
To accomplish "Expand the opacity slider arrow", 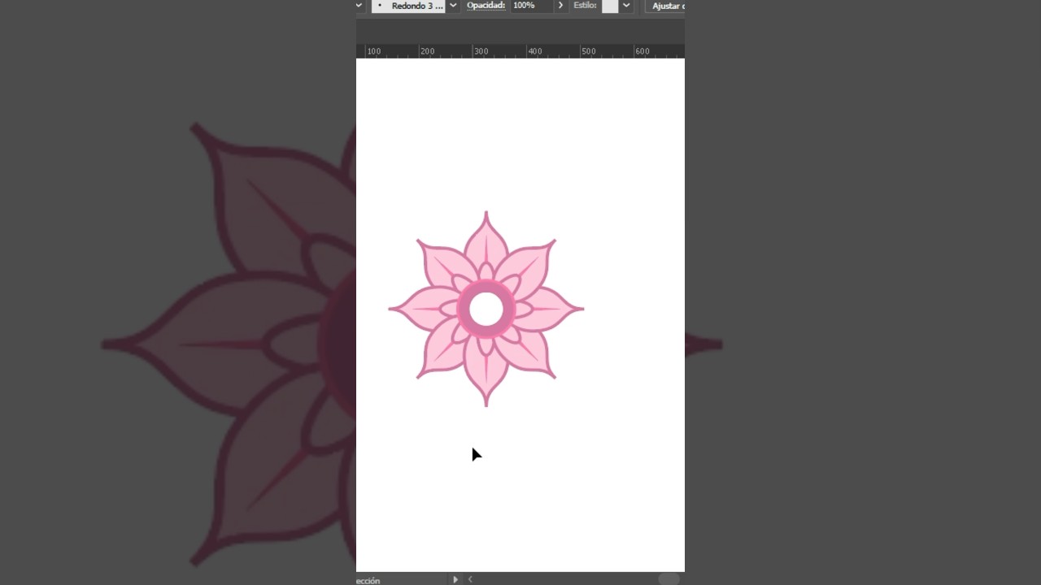I will tap(560, 6).
